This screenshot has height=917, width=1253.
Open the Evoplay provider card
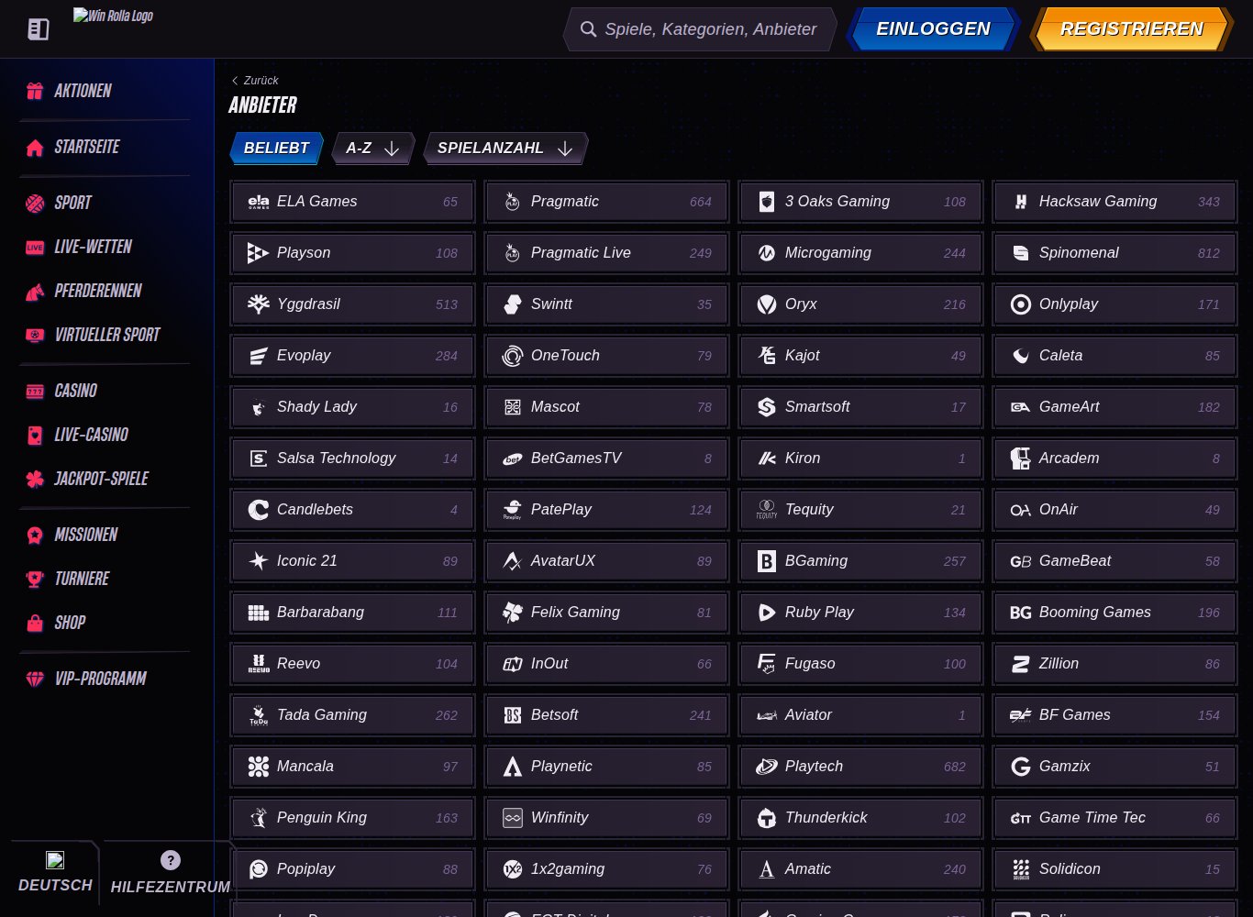tap(353, 356)
